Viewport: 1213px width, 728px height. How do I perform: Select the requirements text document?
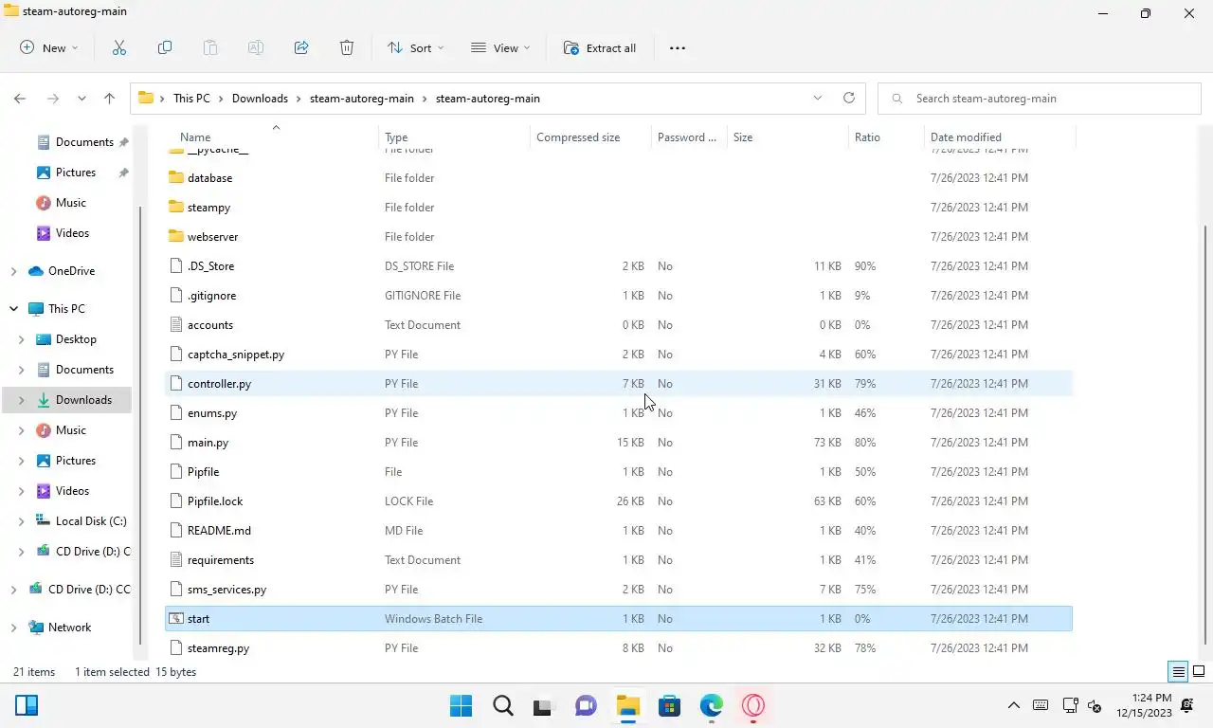pyautogui.click(x=619, y=560)
